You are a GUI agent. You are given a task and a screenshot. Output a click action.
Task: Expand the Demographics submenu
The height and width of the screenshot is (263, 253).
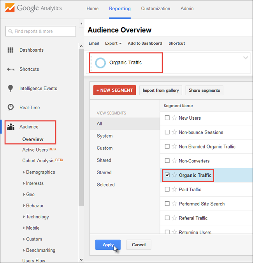click(x=24, y=172)
